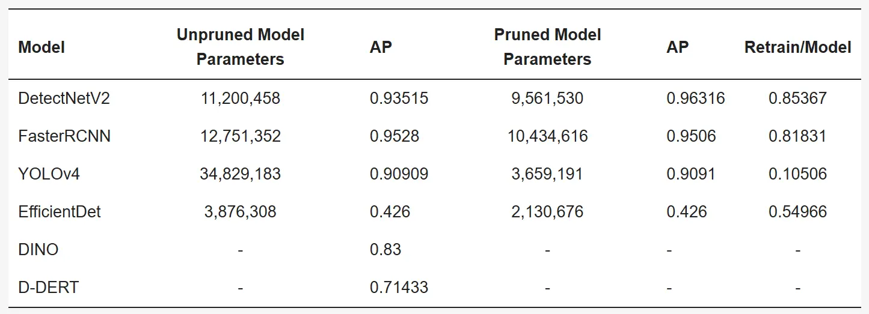
Task: Click the Pruned Model Parameters header
Action: tap(547, 47)
